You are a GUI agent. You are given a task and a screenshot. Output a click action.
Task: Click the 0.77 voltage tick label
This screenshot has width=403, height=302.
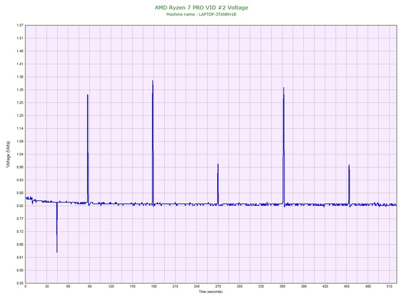(20, 219)
